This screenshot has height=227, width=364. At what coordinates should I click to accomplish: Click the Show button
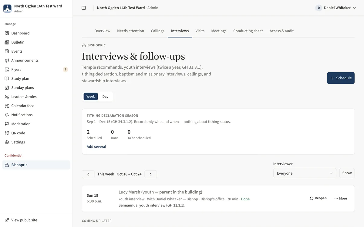347,173
